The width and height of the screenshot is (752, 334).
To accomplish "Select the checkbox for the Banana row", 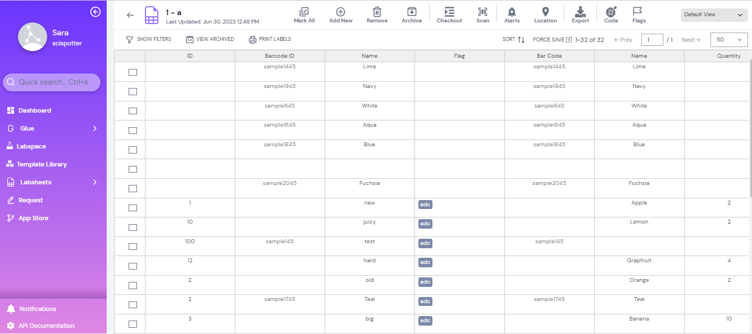I will [132, 324].
